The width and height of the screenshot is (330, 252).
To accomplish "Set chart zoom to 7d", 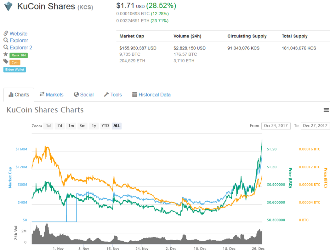I will [60, 126].
